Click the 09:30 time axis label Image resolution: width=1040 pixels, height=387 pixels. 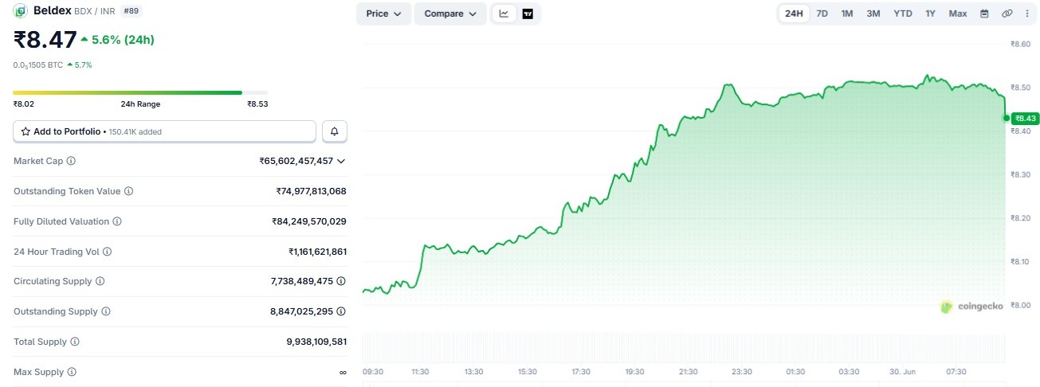click(x=373, y=371)
